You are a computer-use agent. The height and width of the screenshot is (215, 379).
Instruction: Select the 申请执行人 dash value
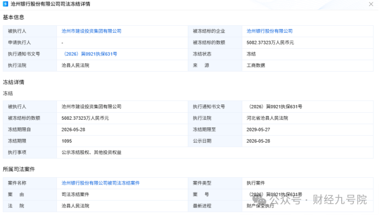pyautogui.click(x=62, y=43)
